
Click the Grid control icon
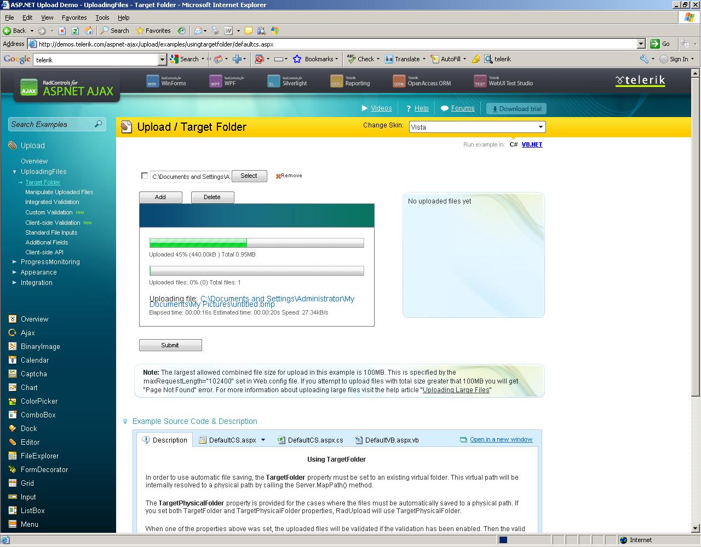(13, 483)
